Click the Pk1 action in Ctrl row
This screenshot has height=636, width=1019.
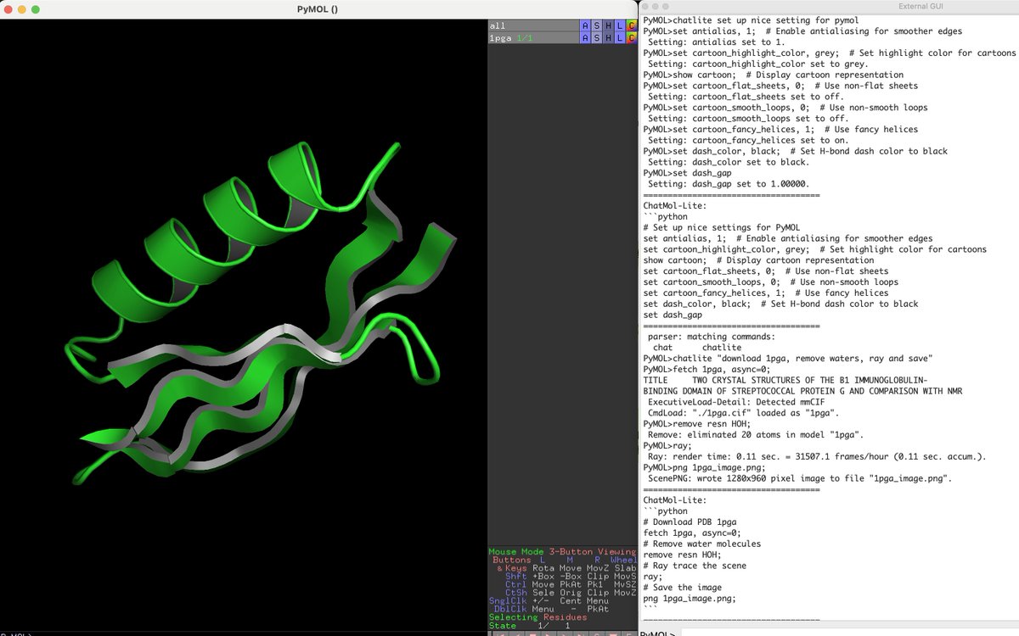(x=594, y=584)
